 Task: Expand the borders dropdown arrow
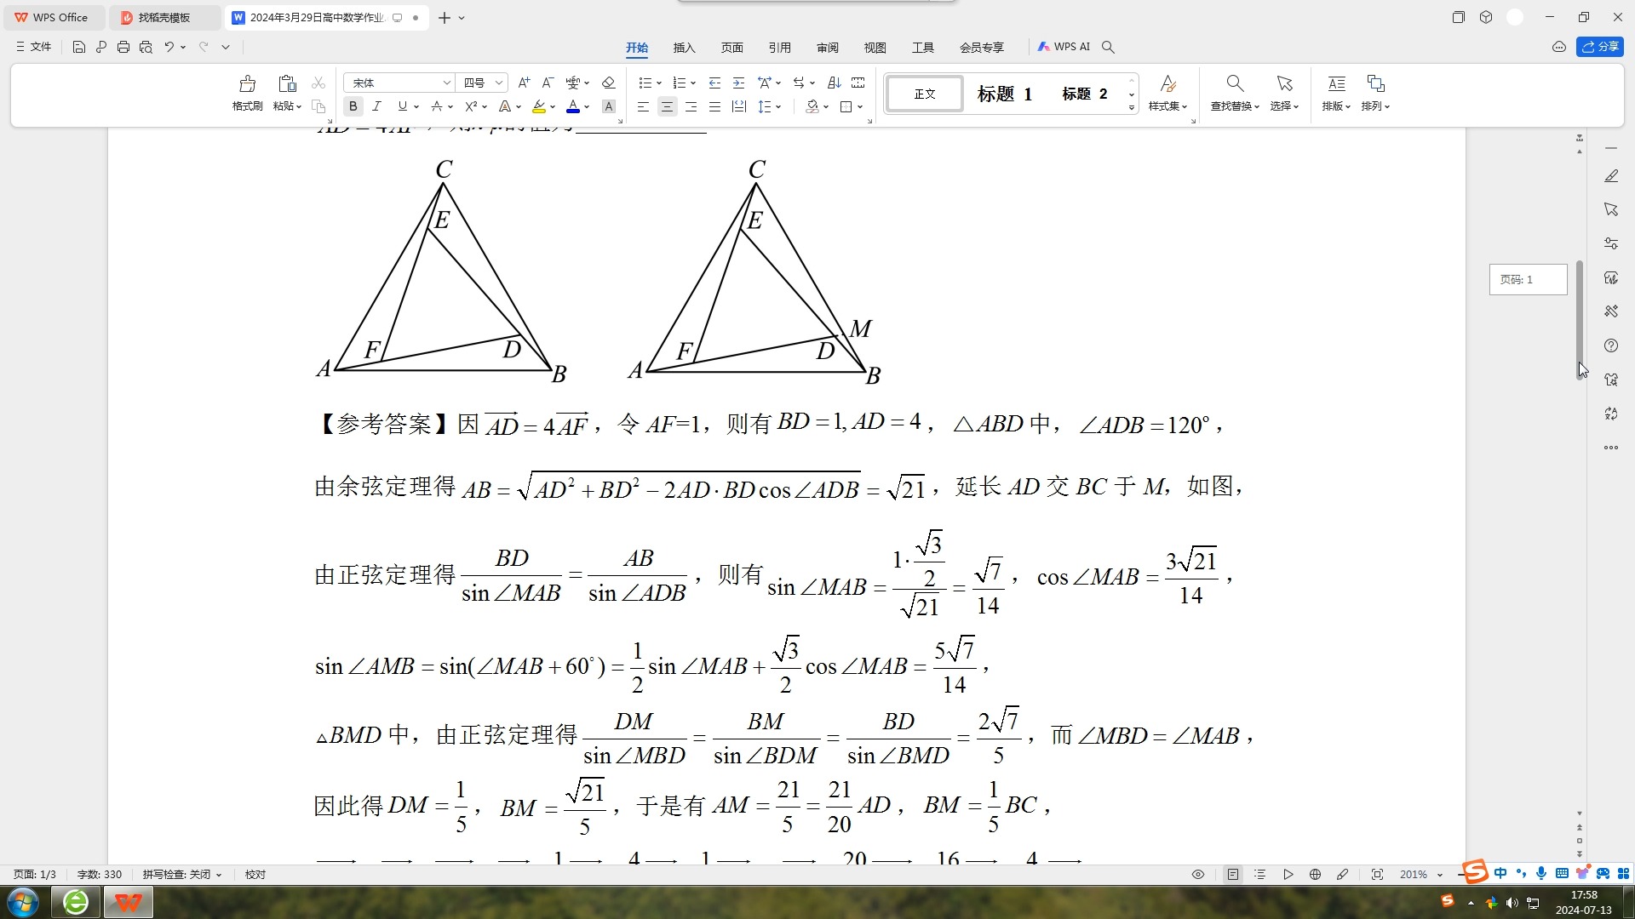[860, 107]
